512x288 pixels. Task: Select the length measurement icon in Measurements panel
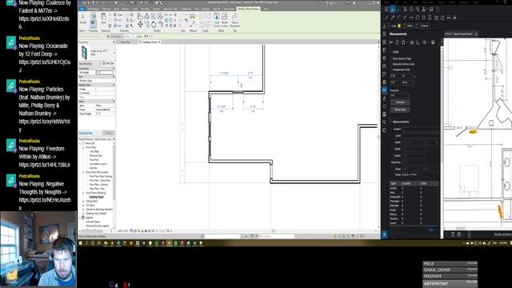tap(391, 42)
